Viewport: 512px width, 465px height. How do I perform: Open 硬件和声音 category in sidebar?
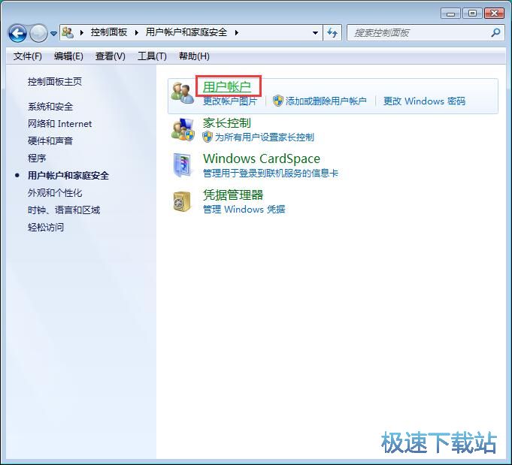point(50,141)
